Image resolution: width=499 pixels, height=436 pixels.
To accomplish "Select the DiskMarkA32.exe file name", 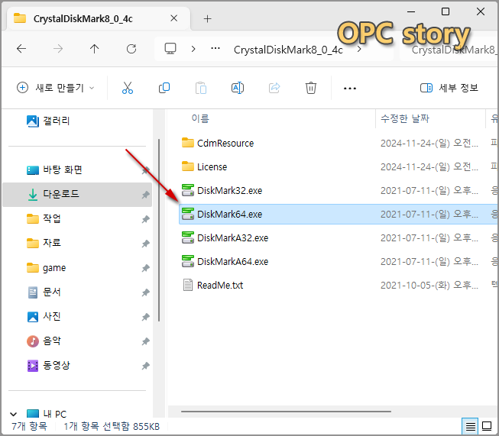I will click(x=232, y=238).
